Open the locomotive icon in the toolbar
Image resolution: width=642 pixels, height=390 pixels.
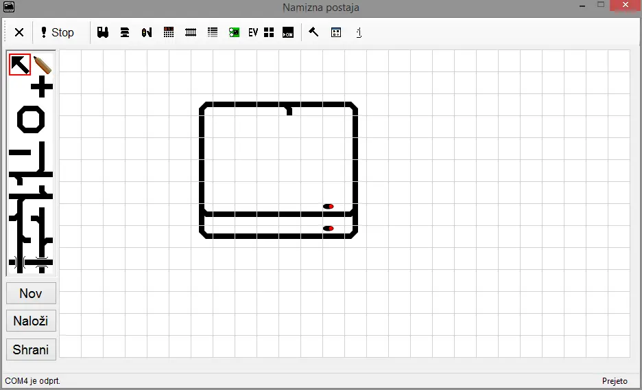click(x=103, y=32)
